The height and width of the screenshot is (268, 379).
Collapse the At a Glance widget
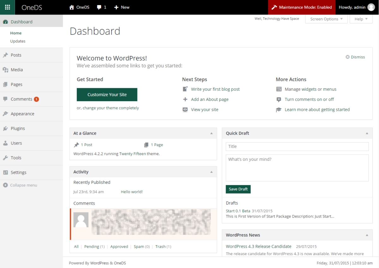(x=211, y=133)
